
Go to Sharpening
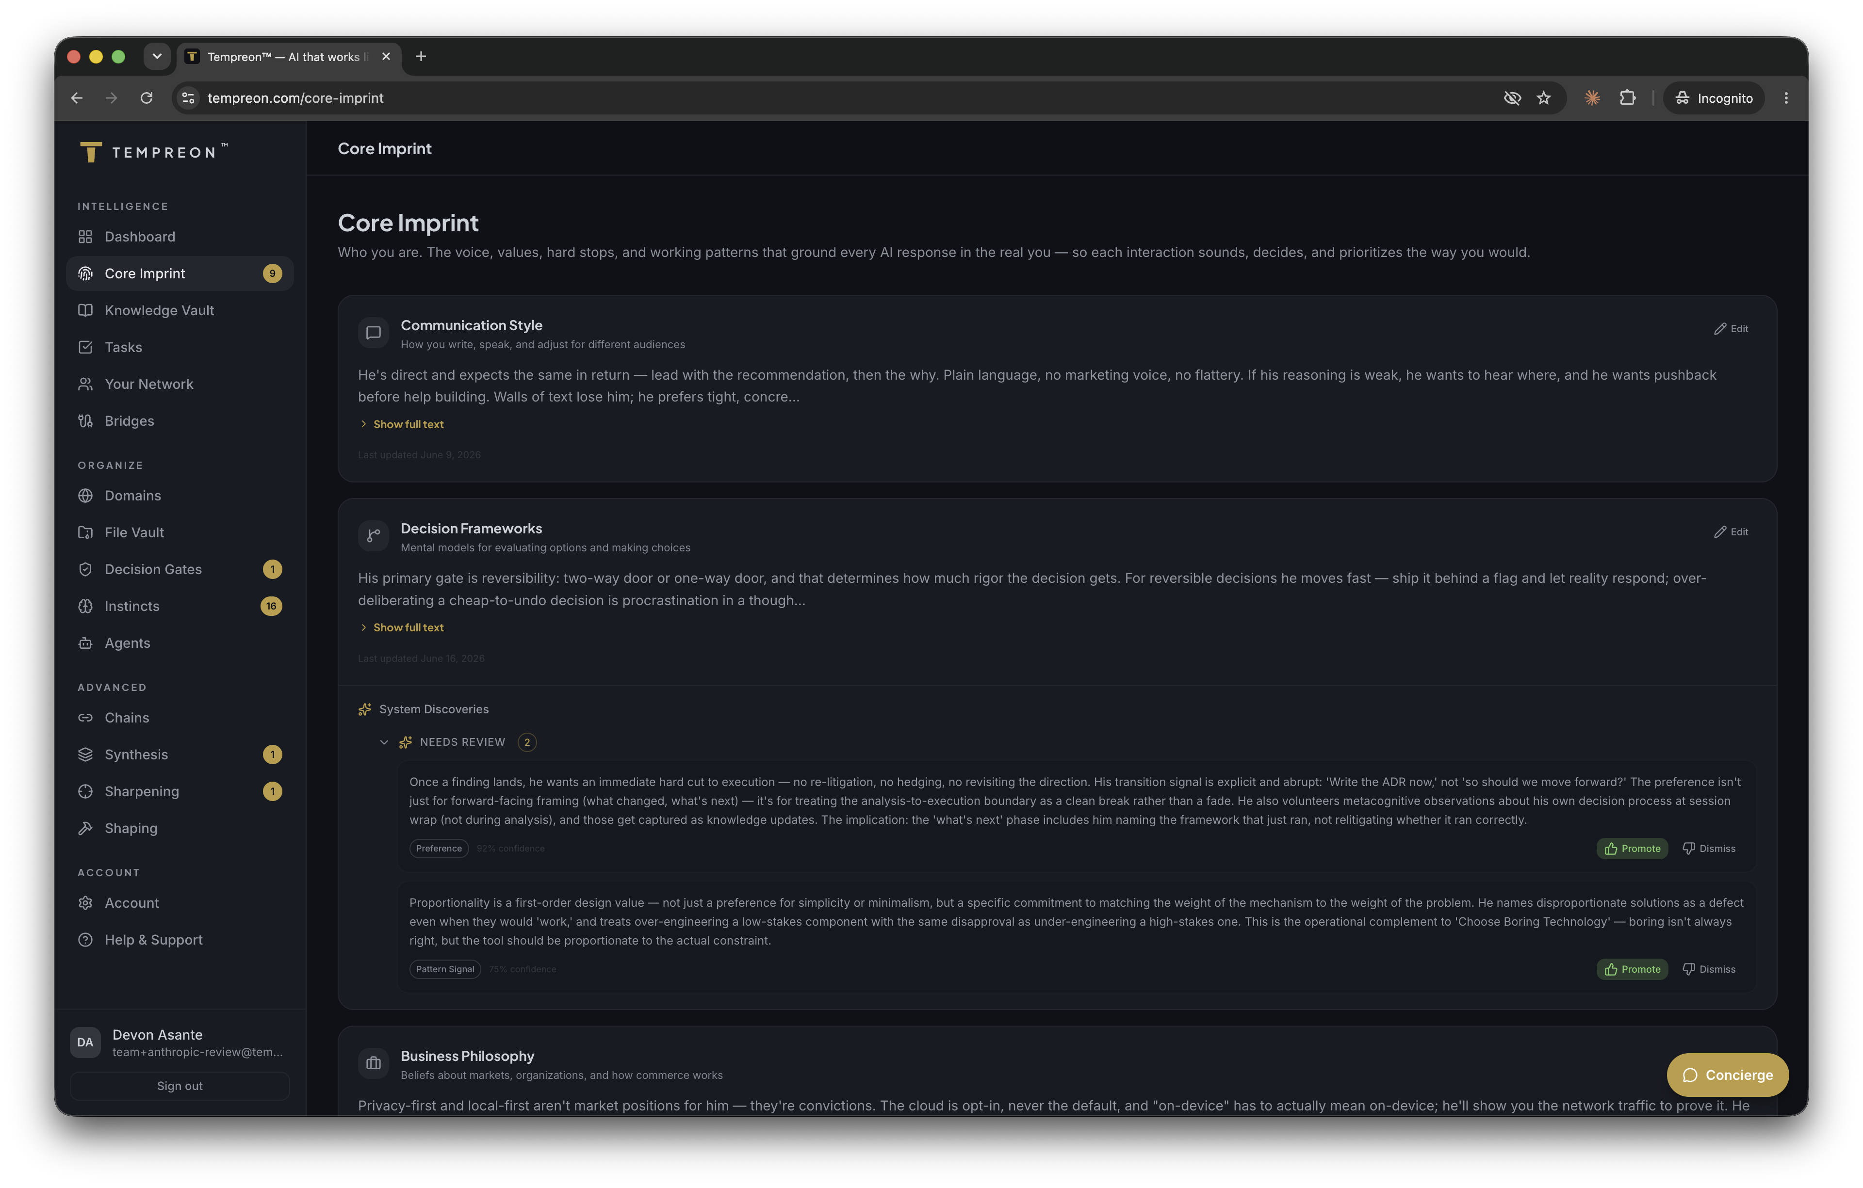coord(180,791)
